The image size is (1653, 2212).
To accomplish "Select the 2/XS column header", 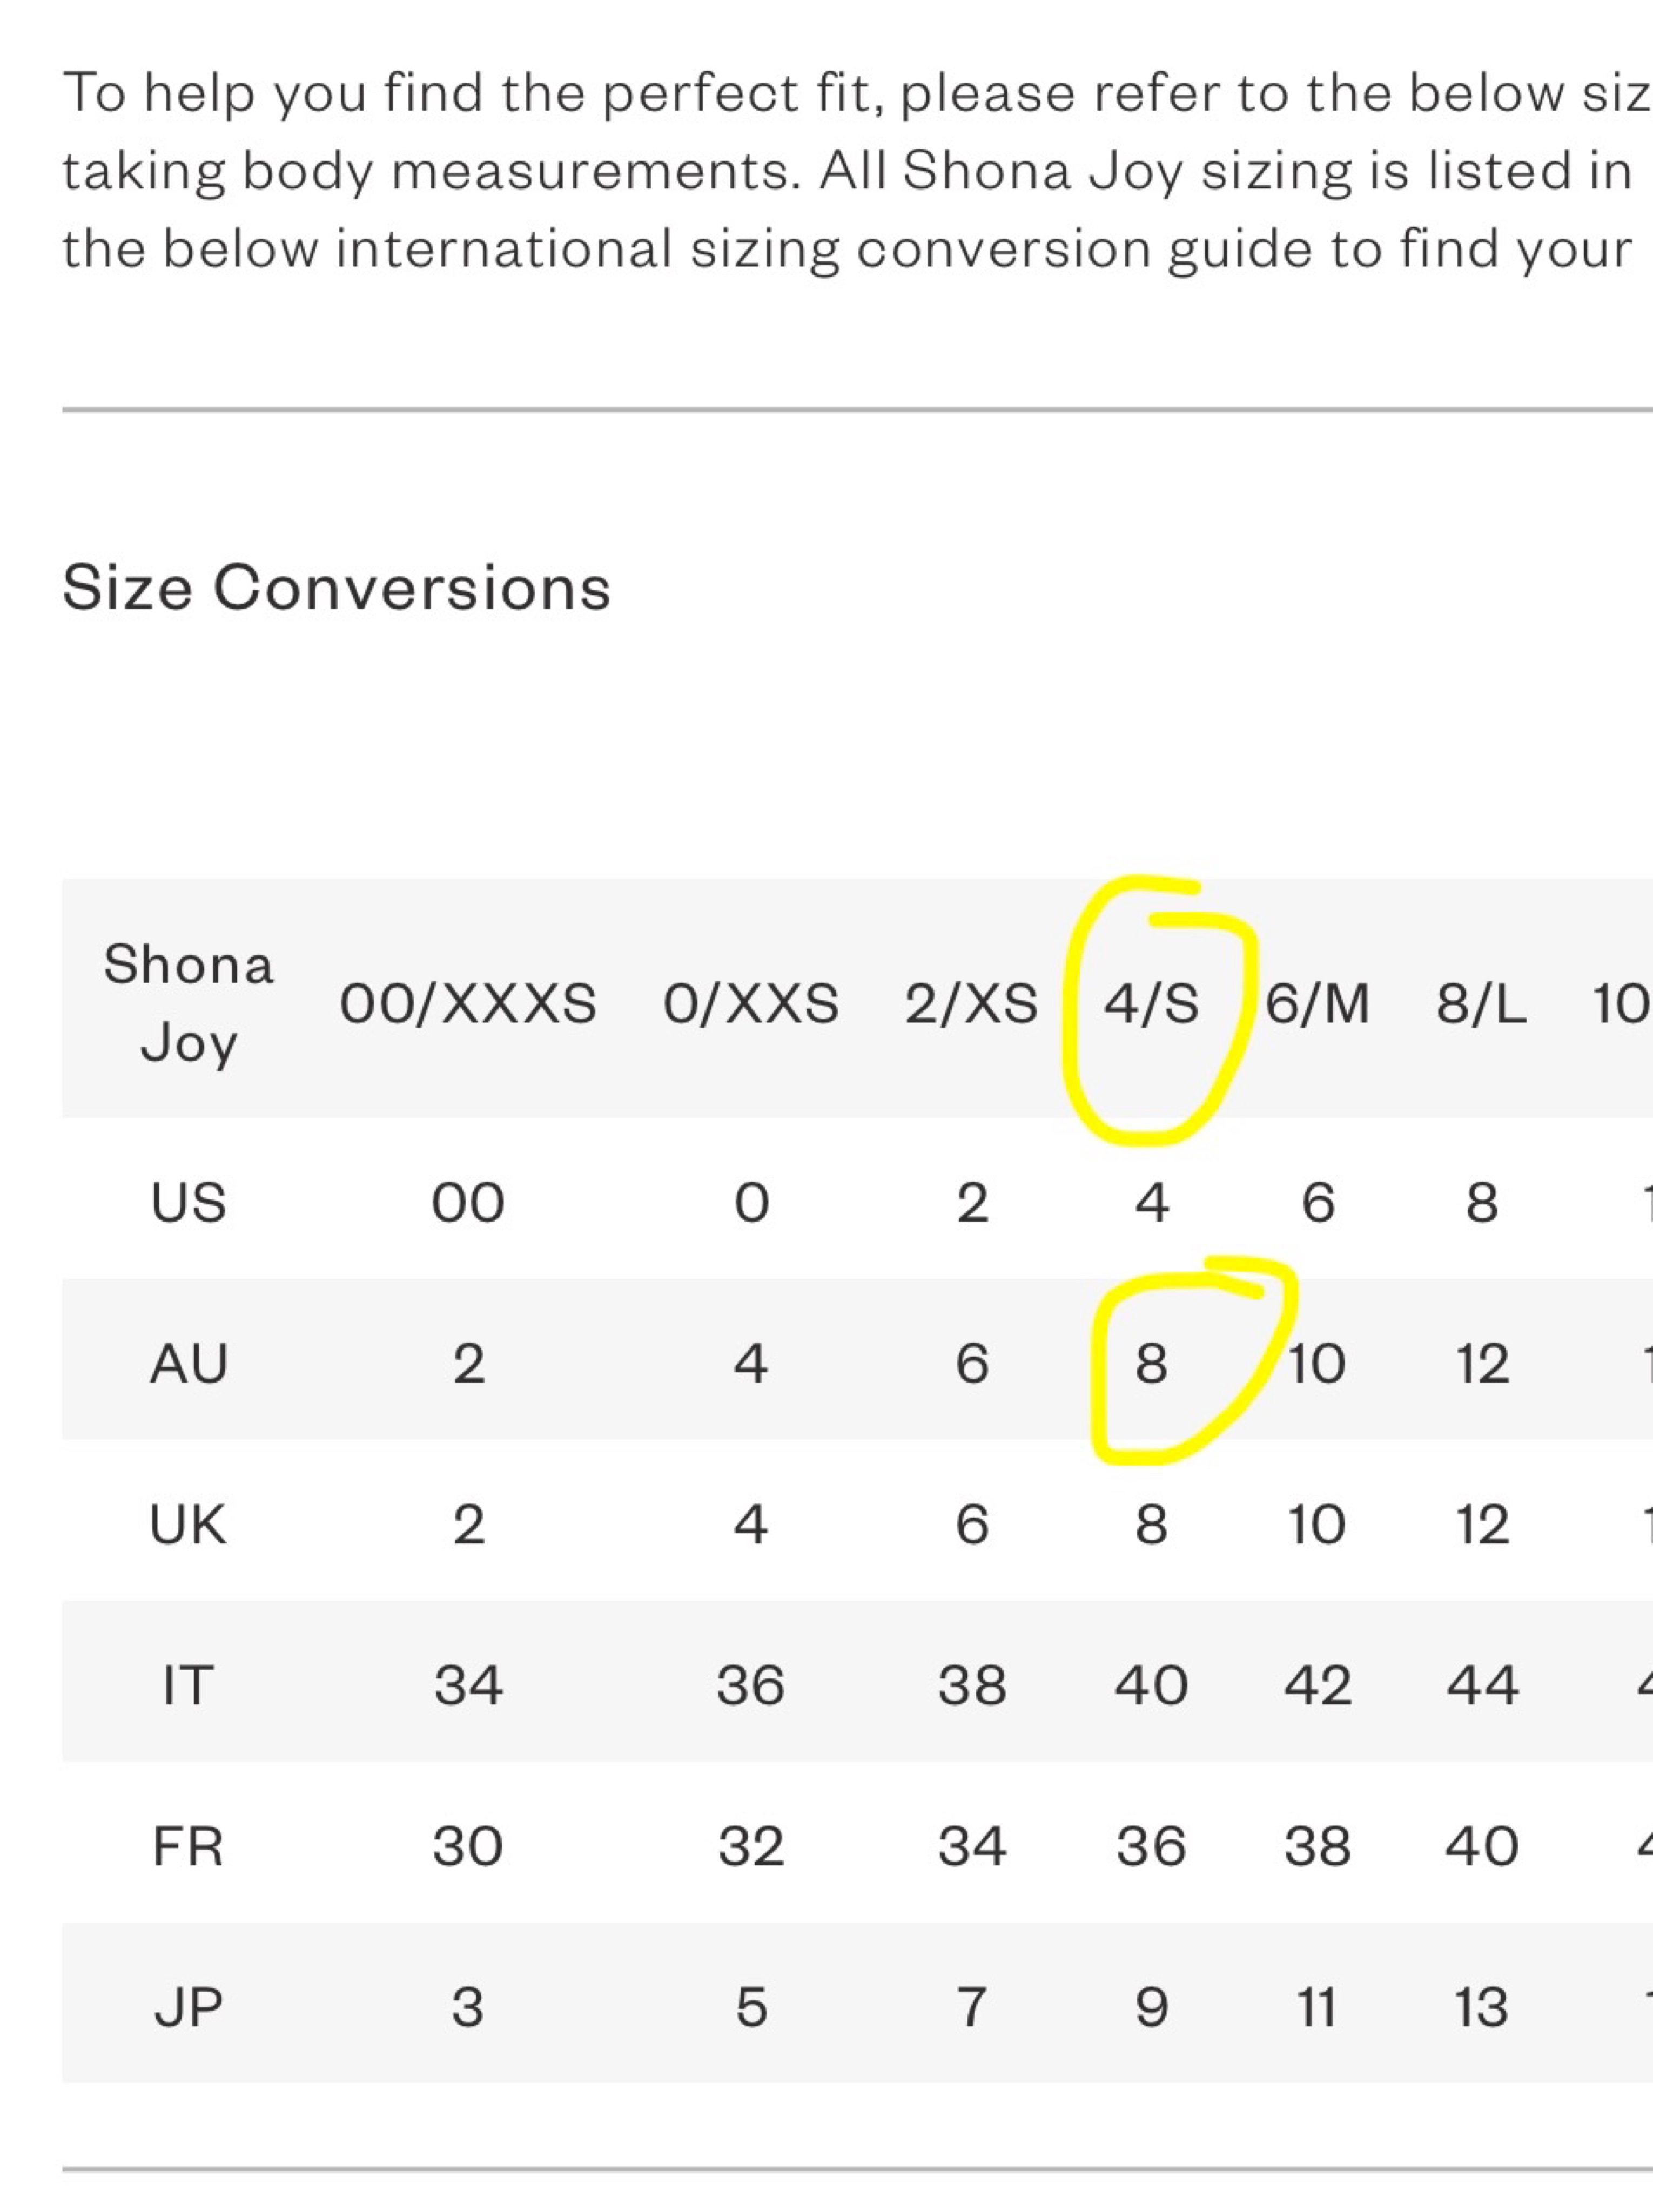I will click(x=972, y=1003).
